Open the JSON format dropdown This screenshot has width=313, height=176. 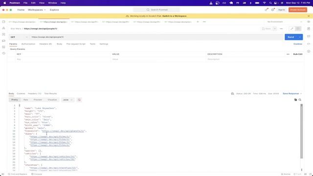pos(67,100)
